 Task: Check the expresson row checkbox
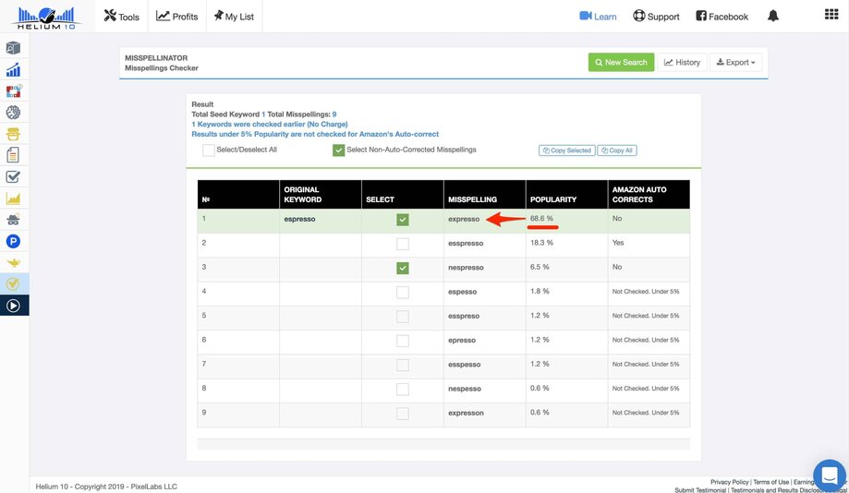point(402,414)
